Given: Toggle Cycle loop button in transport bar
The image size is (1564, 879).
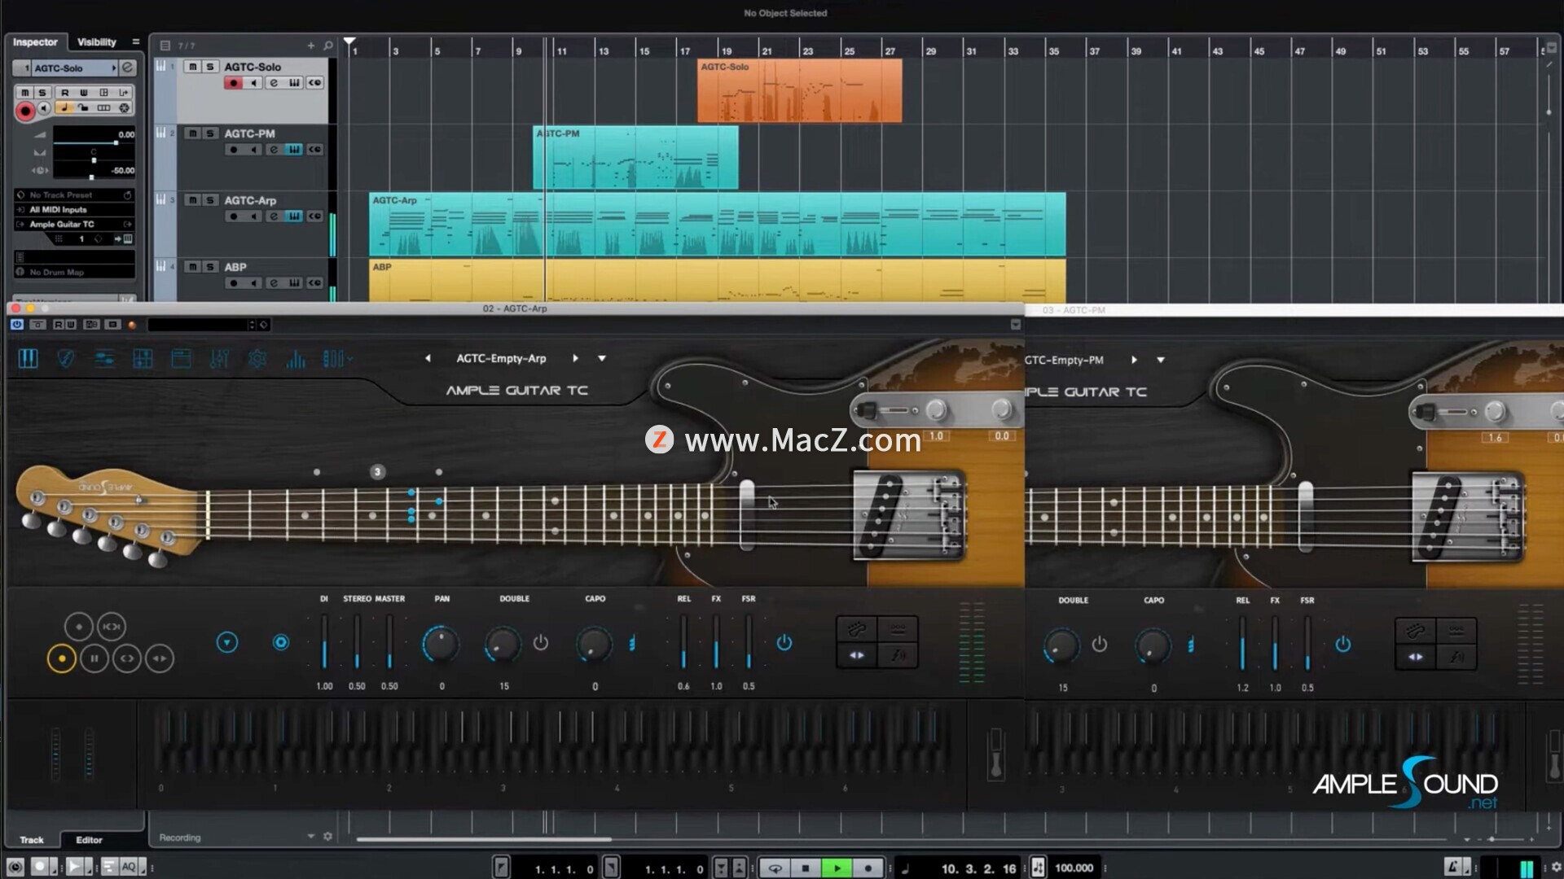Looking at the screenshot, I should (x=775, y=868).
